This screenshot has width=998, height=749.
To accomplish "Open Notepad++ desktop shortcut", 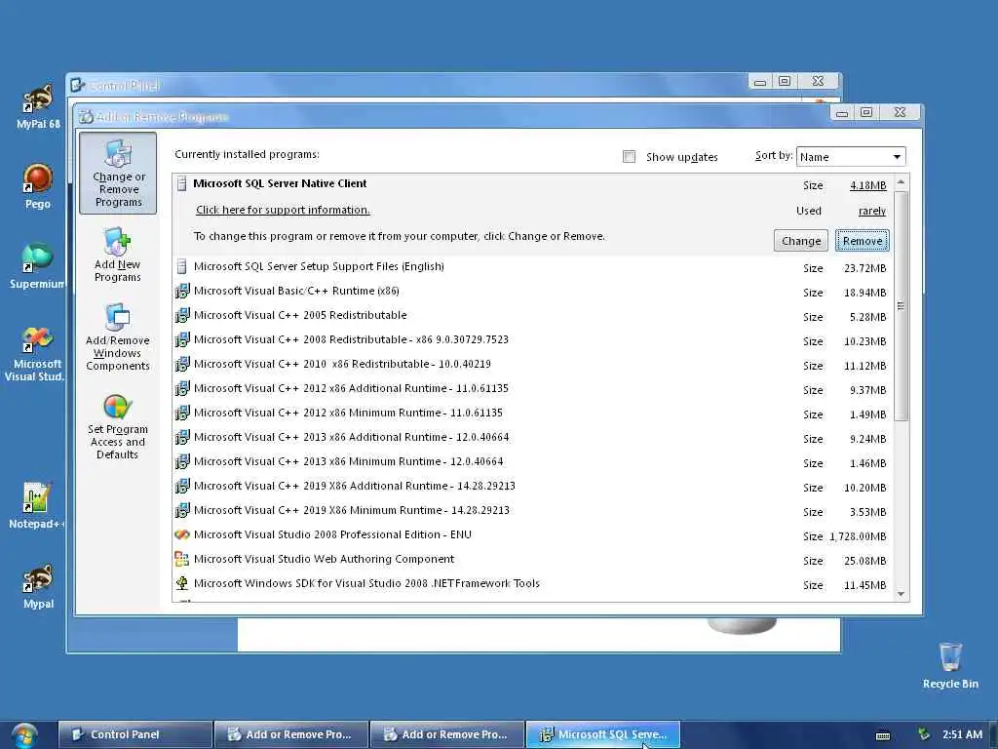I will [x=36, y=506].
